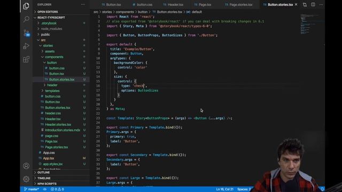342x192 pixels.
Task: Click Spaces: 2 indentation in status bar
Action: 244,189
